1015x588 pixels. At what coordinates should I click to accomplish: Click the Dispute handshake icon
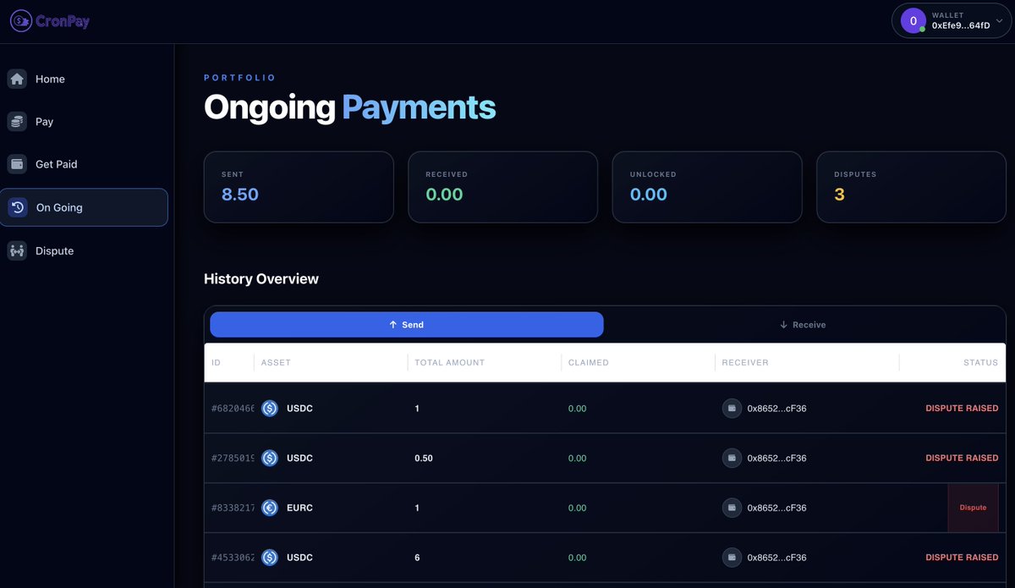[17, 250]
